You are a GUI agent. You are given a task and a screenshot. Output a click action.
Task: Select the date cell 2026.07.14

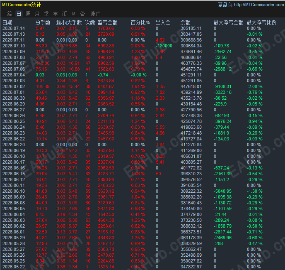[14, 28]
